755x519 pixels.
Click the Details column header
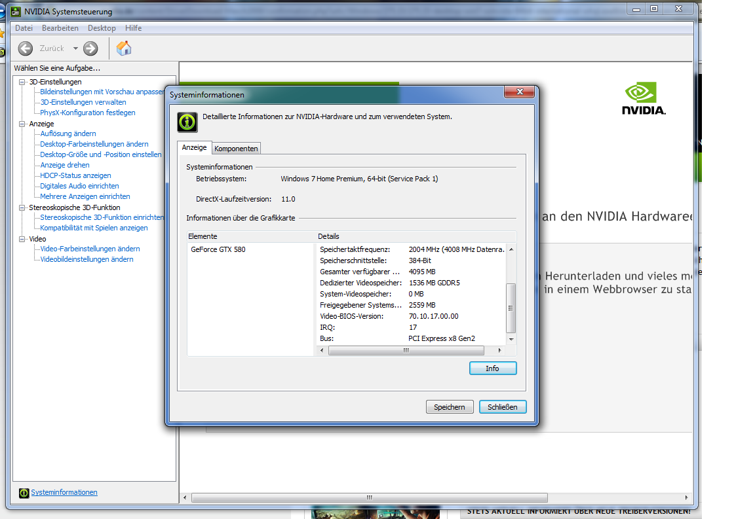point(416,237)
